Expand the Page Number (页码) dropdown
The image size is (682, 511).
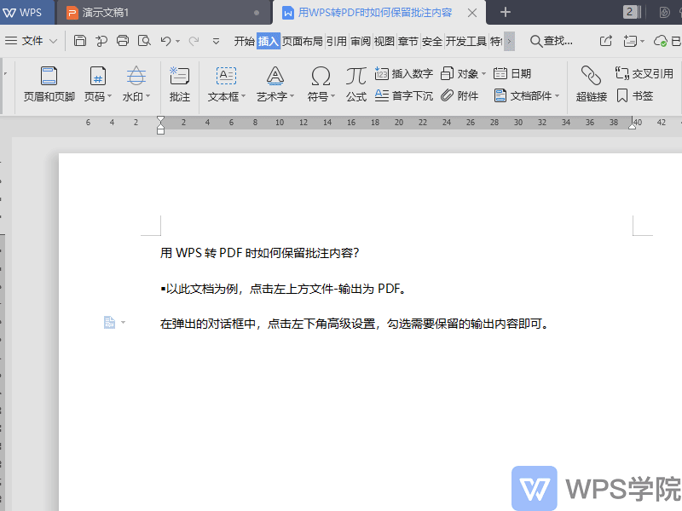coord(109,97)
